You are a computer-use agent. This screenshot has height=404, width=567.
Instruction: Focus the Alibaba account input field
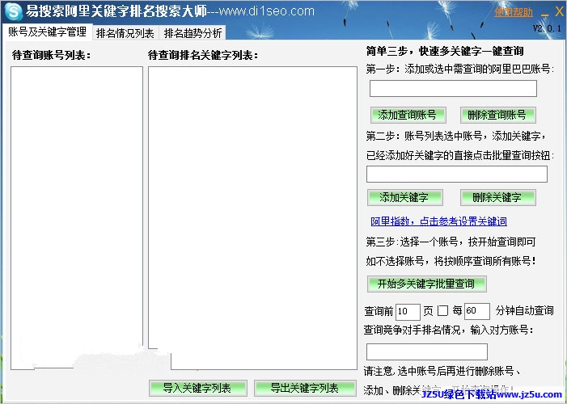tap(453, 89)
